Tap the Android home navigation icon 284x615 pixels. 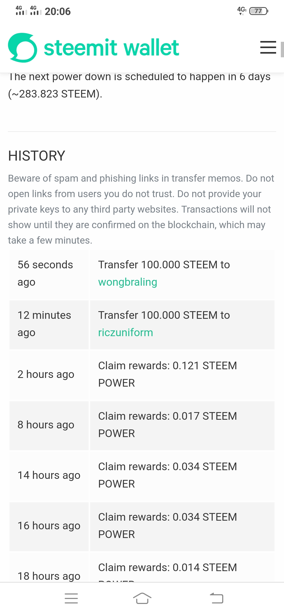tap(142, 598)
